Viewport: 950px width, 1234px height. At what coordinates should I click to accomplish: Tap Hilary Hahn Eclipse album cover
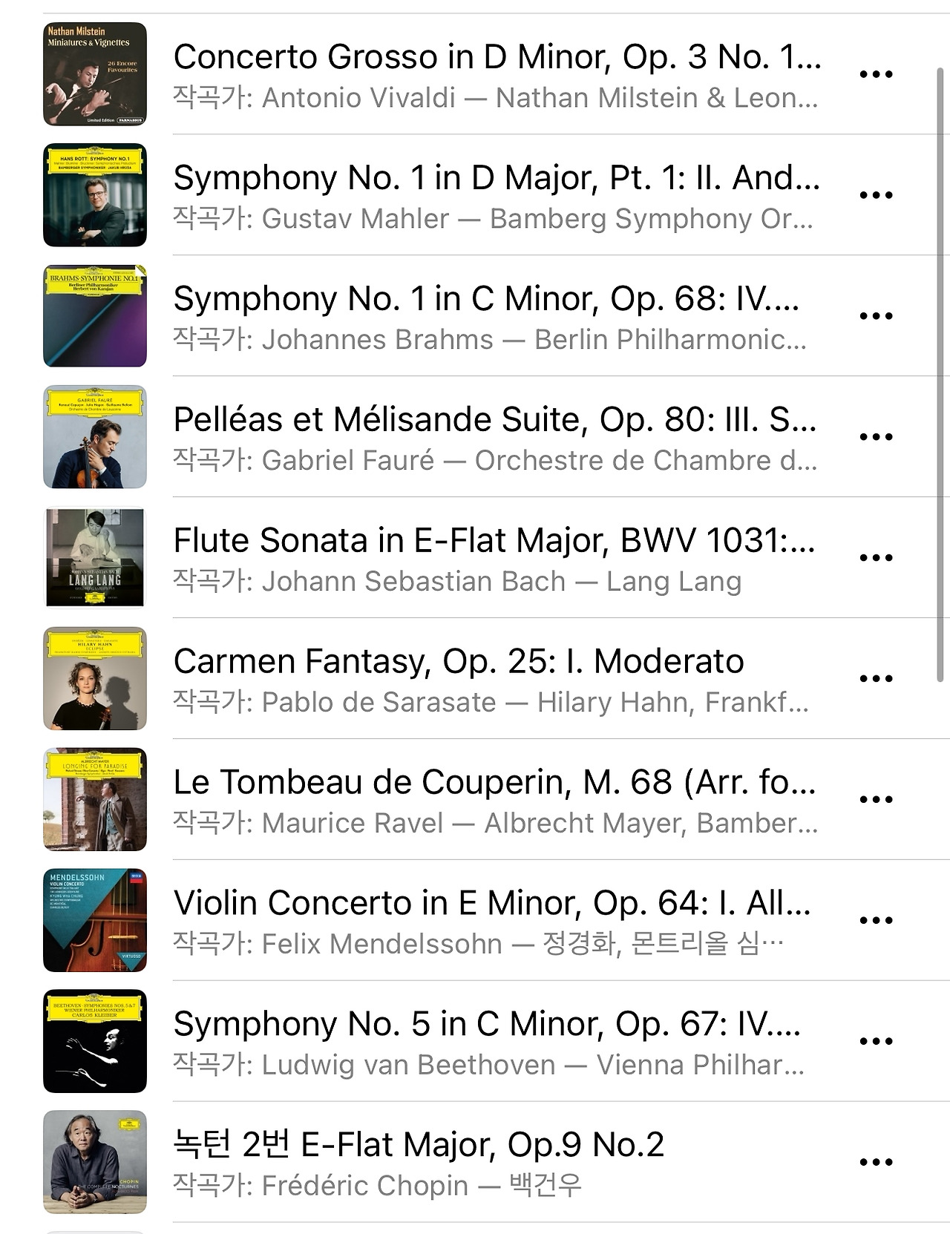click(x=95, y=679)
